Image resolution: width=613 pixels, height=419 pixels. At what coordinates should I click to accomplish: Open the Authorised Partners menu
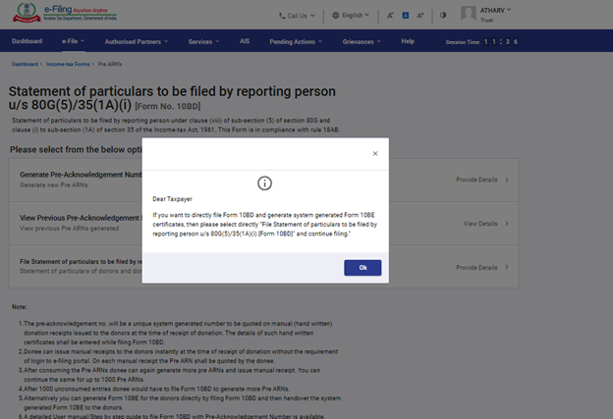[139, 41]
